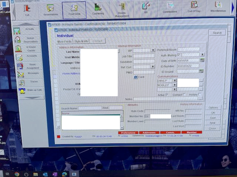Open the Date of Birth calendar picker

pos(202,60)
